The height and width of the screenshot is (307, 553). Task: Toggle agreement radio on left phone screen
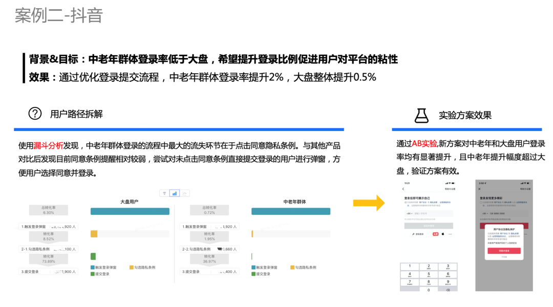pos(406,202)
